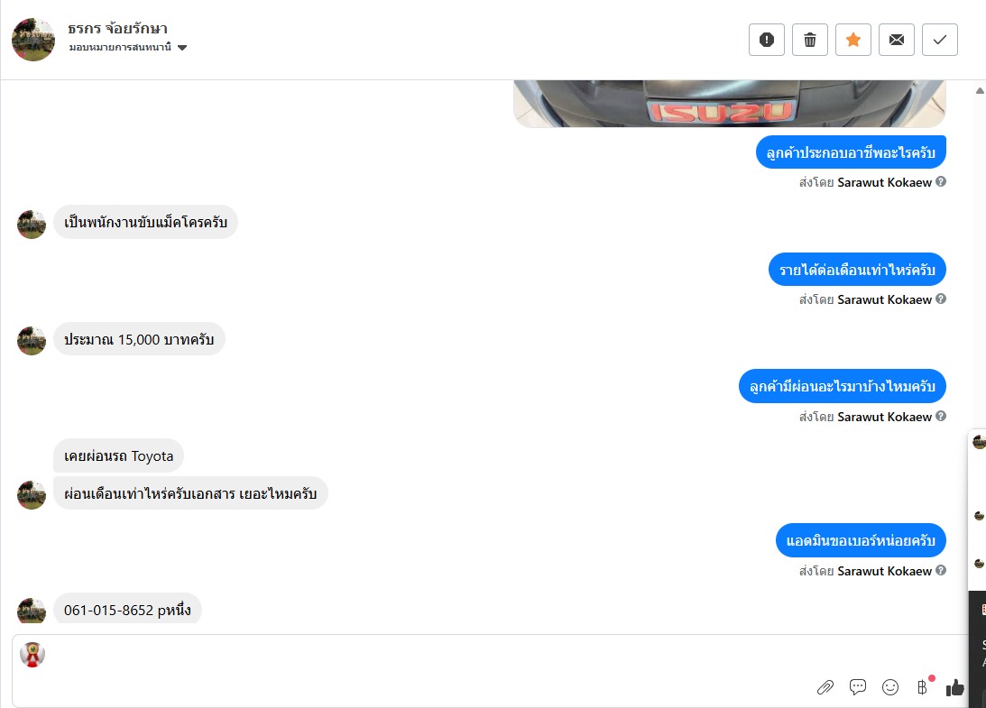Image resolution: width=986 pixels, height=708 pixels.
Task: Toggle the orange star follow-up marker
Action: click(853, 40)
